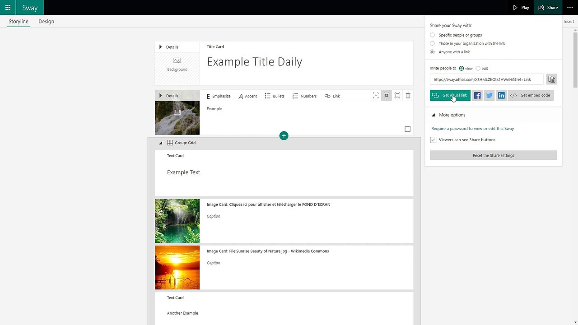
Task: Expand Details of the Example card
Action: click(x=168, y=96)
